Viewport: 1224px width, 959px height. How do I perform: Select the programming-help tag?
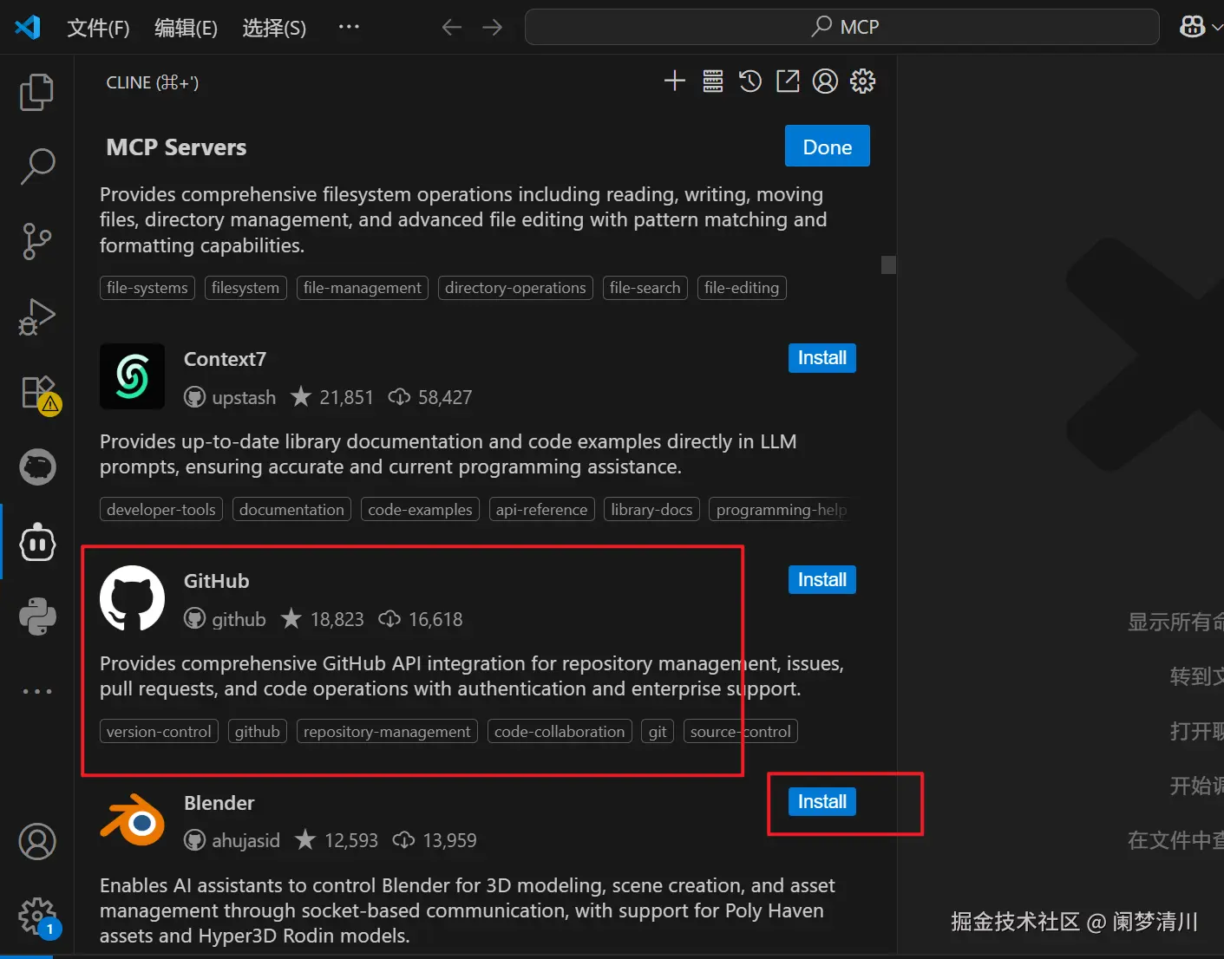click(x=781, y=510)
